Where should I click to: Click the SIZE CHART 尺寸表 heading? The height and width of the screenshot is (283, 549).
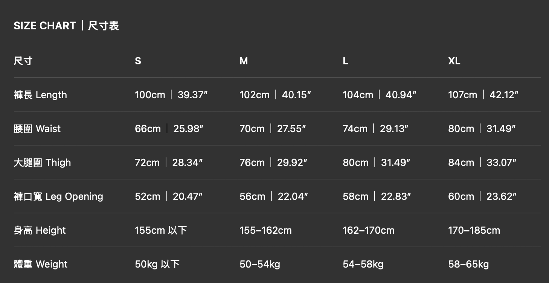[66, 26]
